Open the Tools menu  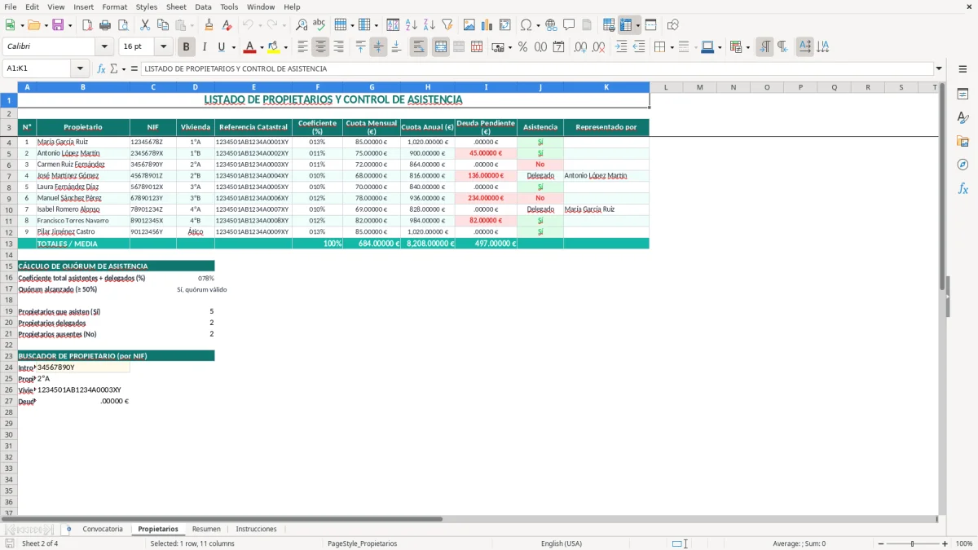click(x=229, y=7)
